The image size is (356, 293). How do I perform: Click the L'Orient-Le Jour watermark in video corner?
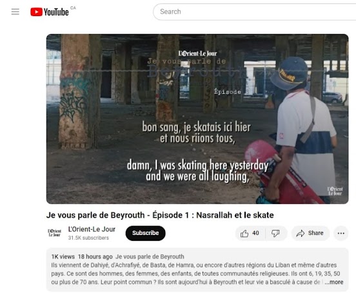335,191
